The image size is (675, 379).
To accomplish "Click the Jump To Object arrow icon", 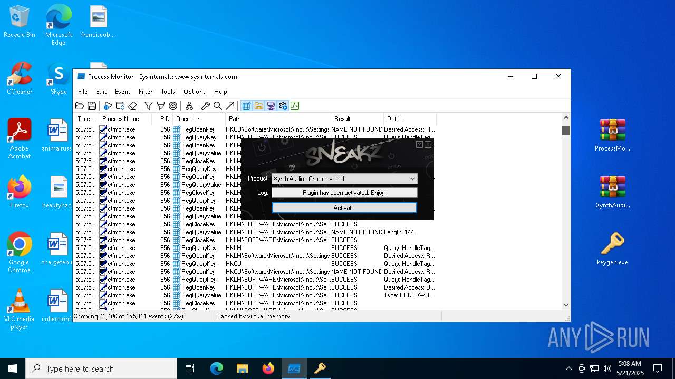I will 230,106.
